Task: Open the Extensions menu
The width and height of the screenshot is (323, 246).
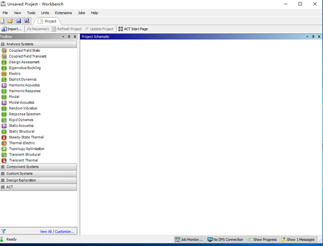Action: [63, 13]
